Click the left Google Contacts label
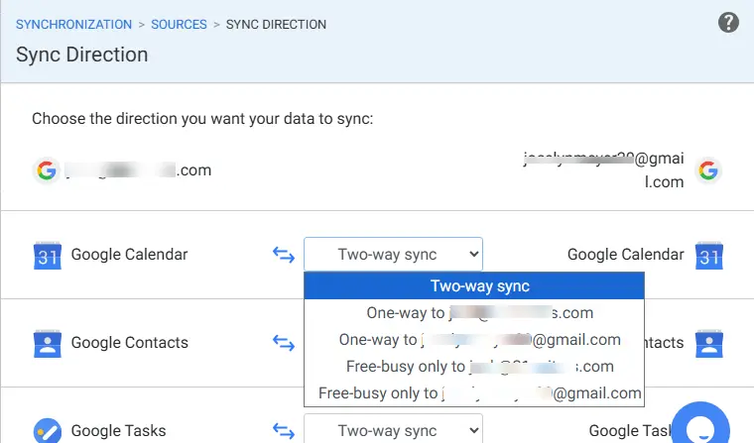This screenshot has width=754, height=443. click(x=130, y=343)
